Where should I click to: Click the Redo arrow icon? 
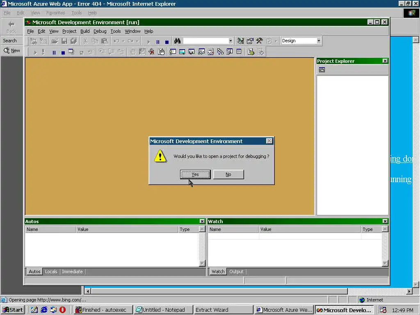tap(130, 41)
